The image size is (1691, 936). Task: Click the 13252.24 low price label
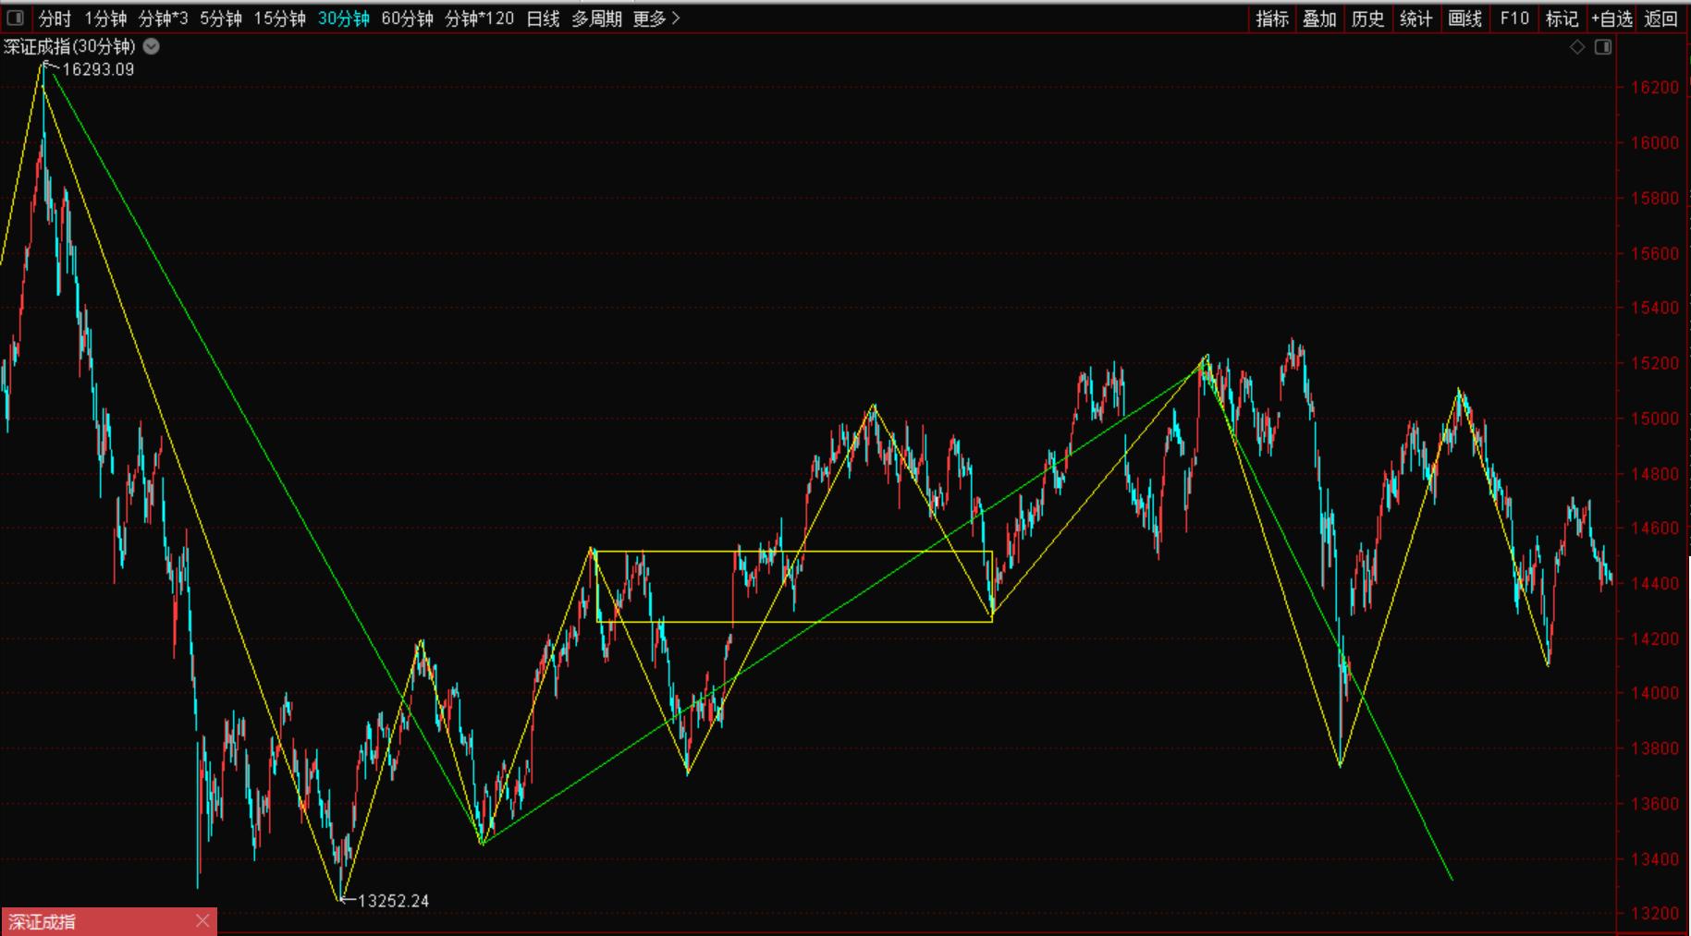(394, 901)
